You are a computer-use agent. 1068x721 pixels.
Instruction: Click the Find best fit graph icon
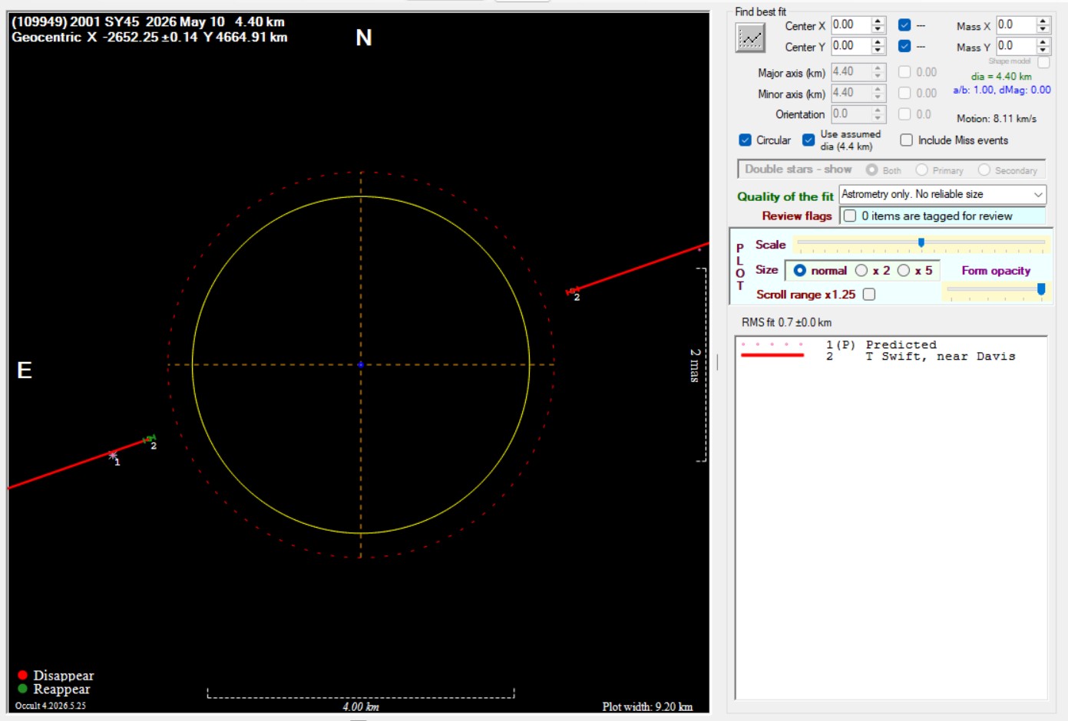[750, 37]
